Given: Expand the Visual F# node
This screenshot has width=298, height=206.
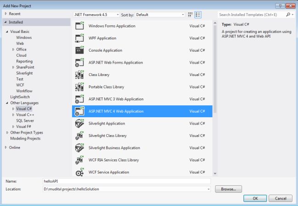Looking at the screenshot, I should pyautogui.click(x=13, y=126).
